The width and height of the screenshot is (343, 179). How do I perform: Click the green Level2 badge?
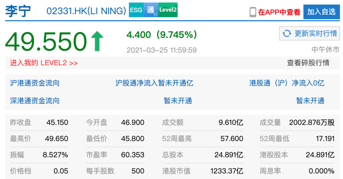168,10
